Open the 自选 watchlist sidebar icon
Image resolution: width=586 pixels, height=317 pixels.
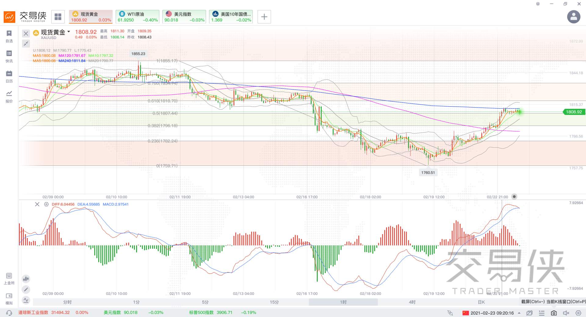coord(9,36)
